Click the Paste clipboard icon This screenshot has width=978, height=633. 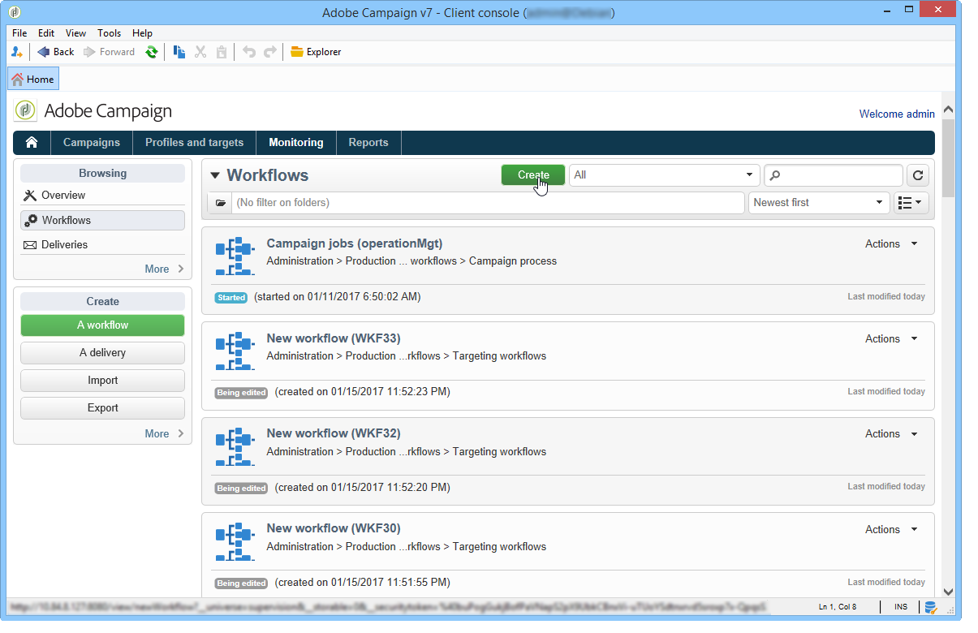click(x=222, y=52)
